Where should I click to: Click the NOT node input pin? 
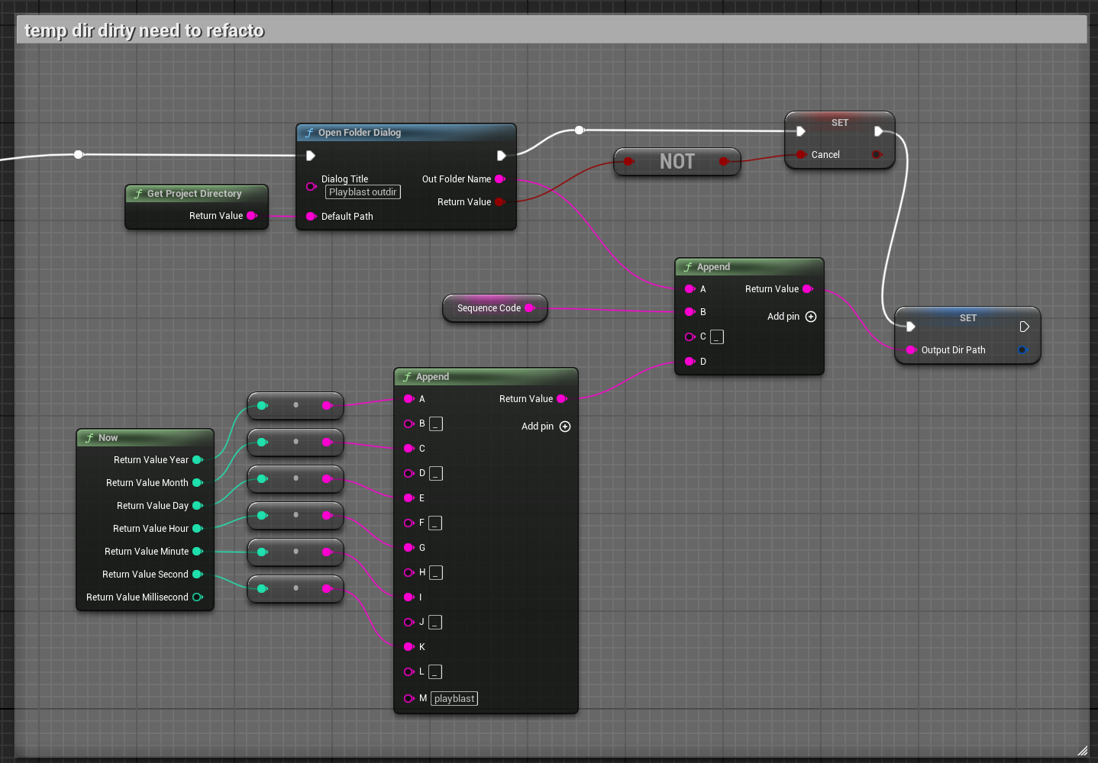tap(628, 162)
